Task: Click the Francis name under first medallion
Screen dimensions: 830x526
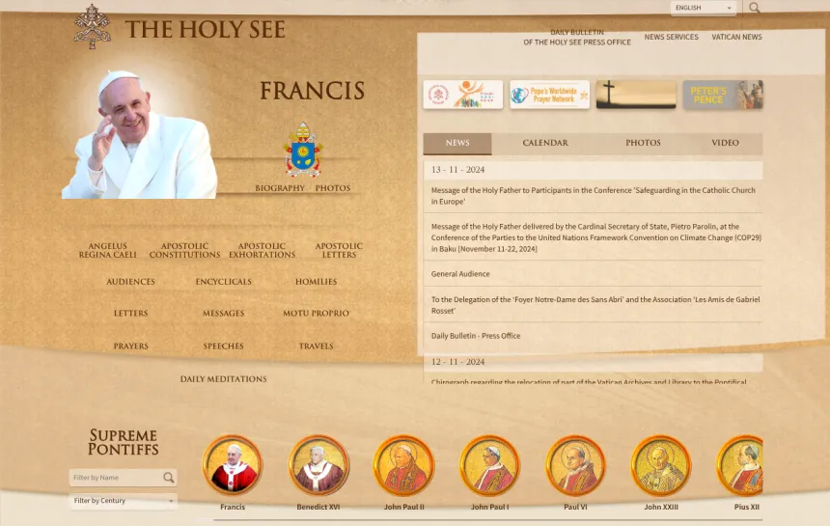Action: pos(233,507)
